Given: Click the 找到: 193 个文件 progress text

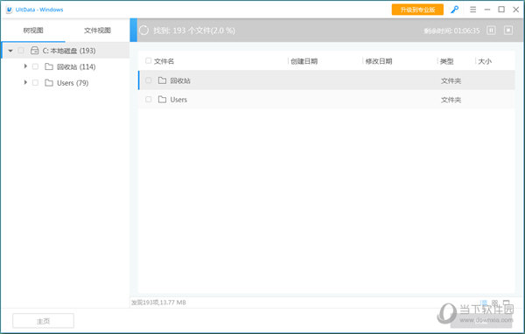Looking at the screenshot, I should [194, 31].
